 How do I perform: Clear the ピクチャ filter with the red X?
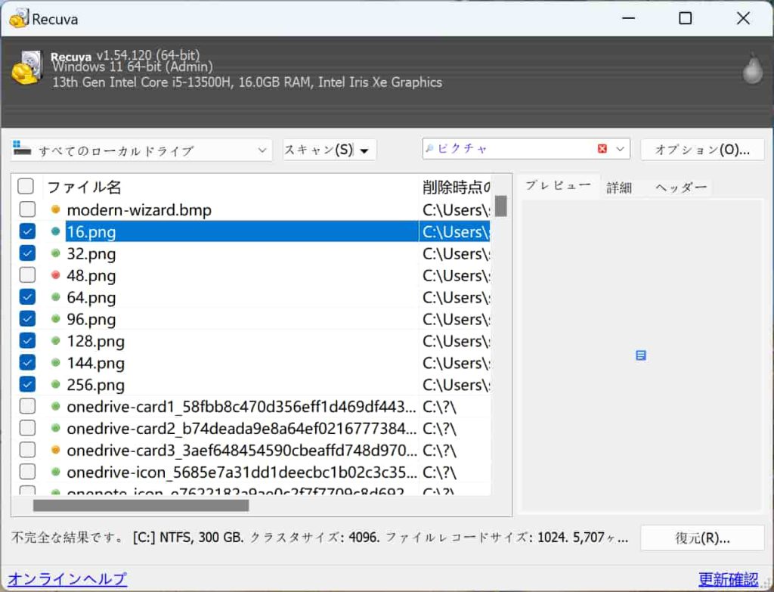click(602, 149)
